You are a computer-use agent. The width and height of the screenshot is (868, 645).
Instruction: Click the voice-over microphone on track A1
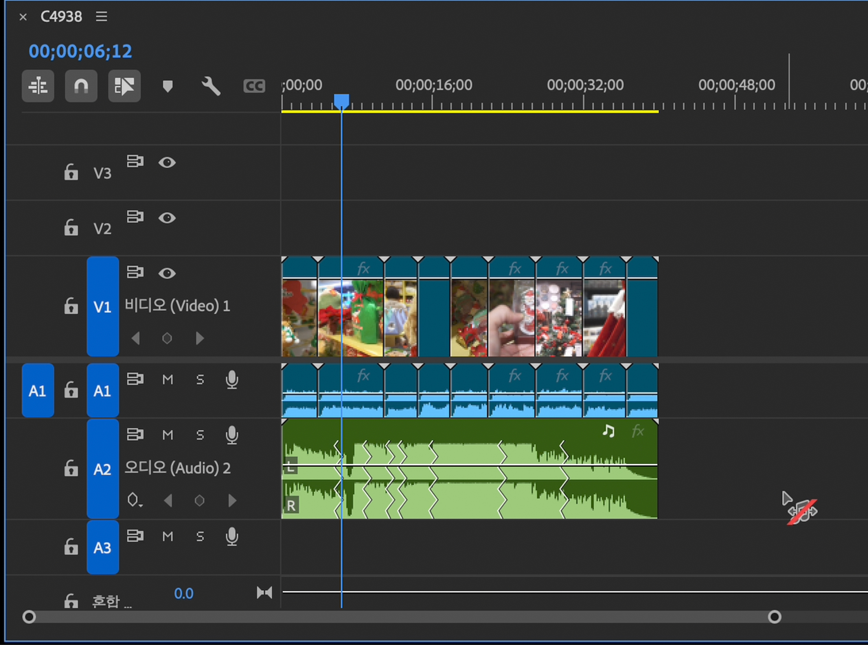[232, 379]
